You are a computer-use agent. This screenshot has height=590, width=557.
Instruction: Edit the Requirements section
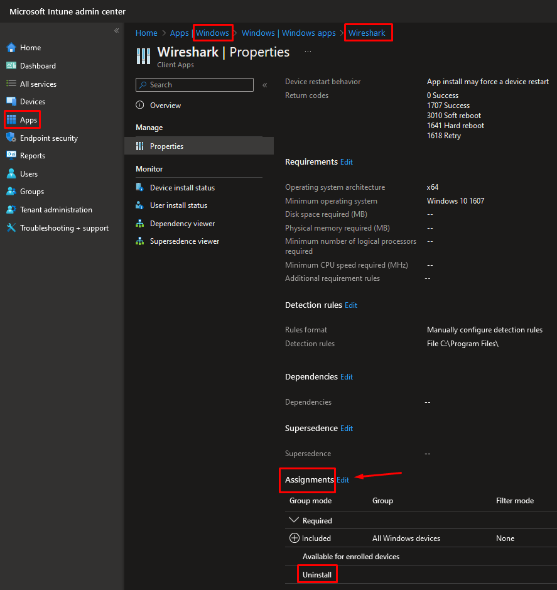click(347, 162)
